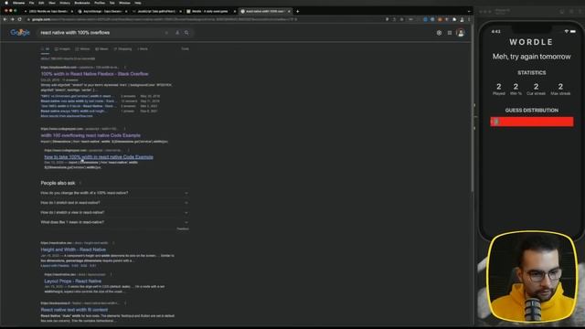Open the More search filters dropdown

143,48
